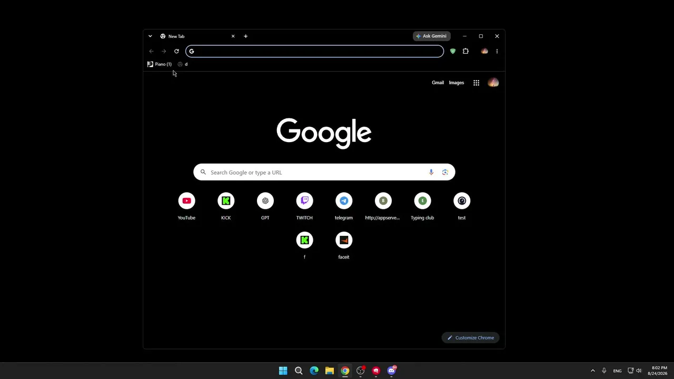
Task: Click the Google logo
Action: [324, 132]
